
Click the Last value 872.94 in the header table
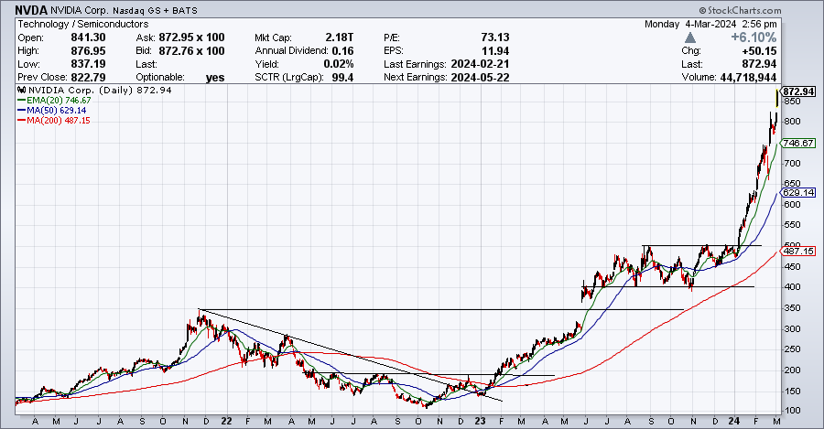(761, 63)
